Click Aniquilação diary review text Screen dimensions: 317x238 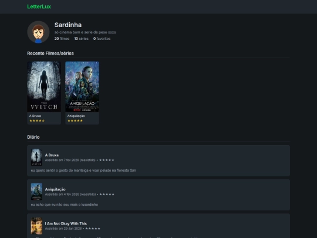coord(65,205)
